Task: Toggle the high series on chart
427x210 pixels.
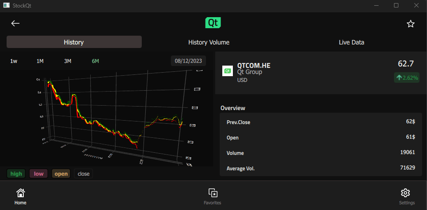Action: pyautogui.click(x=16, y=173)
